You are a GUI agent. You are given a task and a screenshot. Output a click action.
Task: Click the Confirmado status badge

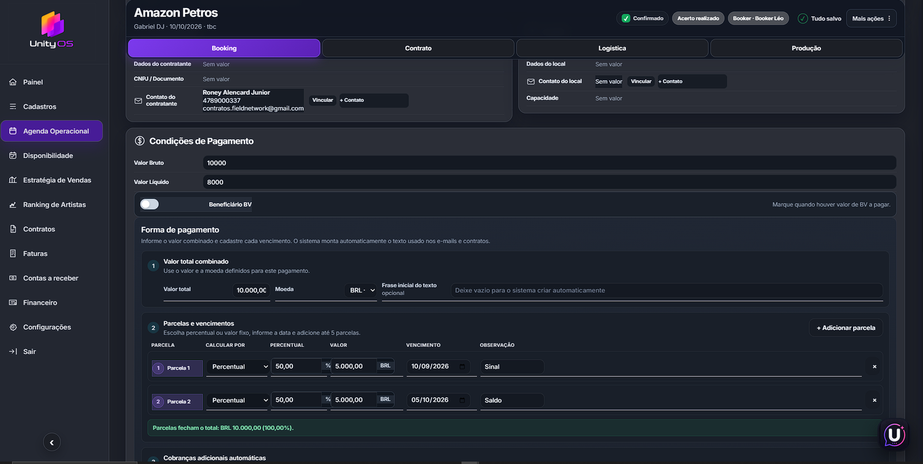643,18
